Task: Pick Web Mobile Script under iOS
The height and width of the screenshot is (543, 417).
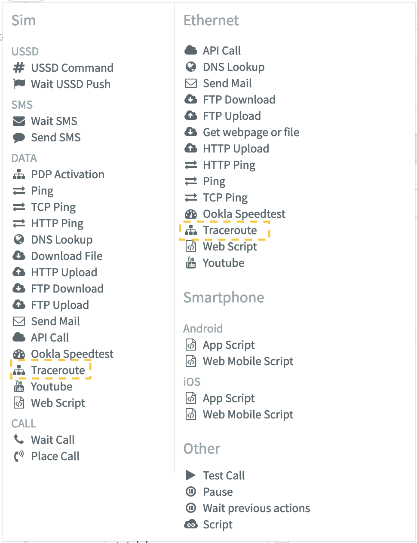Action: pyautogui.click(x=248, y=415)
